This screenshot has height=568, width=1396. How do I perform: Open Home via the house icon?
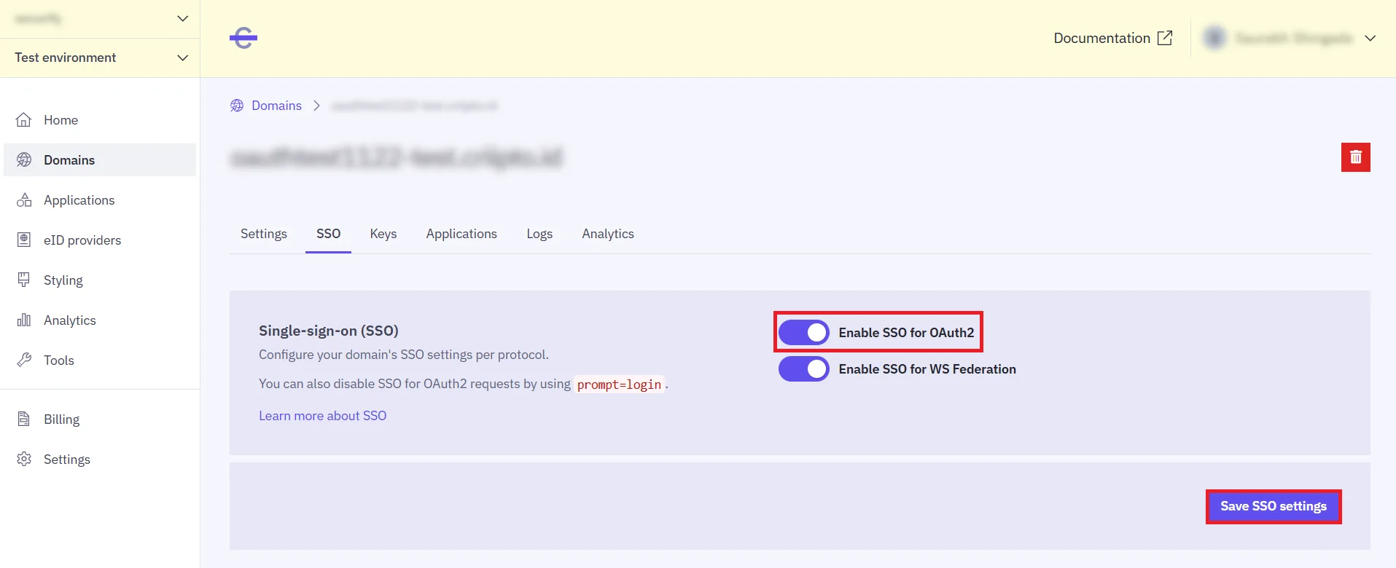click(x=24, y=120)
